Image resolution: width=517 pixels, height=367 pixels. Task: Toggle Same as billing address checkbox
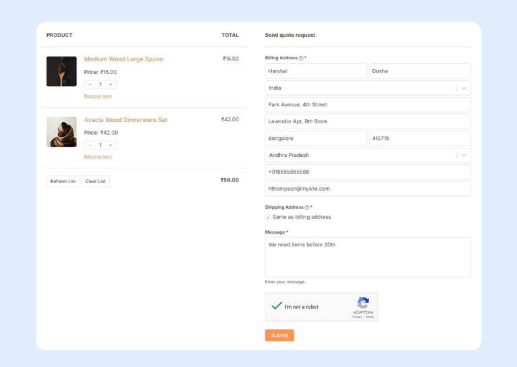pyautogui.click(x=269, y=217)
